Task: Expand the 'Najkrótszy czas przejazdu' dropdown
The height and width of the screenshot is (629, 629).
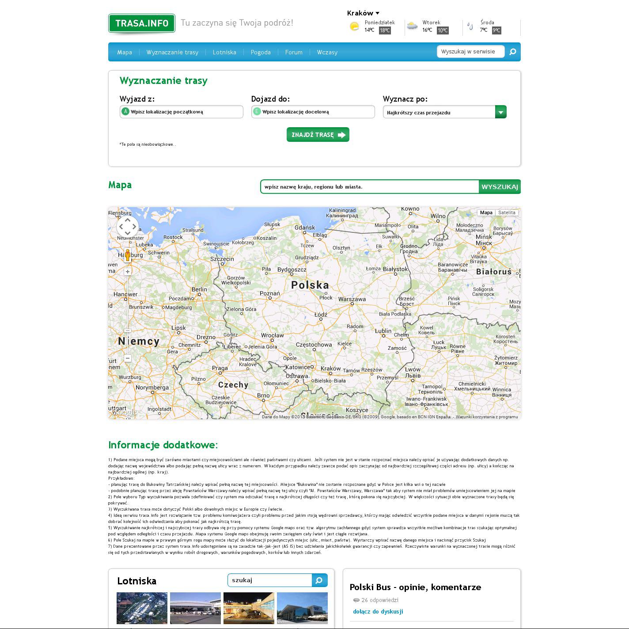Action: (x=500, y=112)
